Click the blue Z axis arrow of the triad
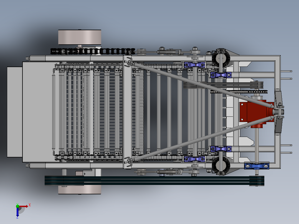 [17, 212]
